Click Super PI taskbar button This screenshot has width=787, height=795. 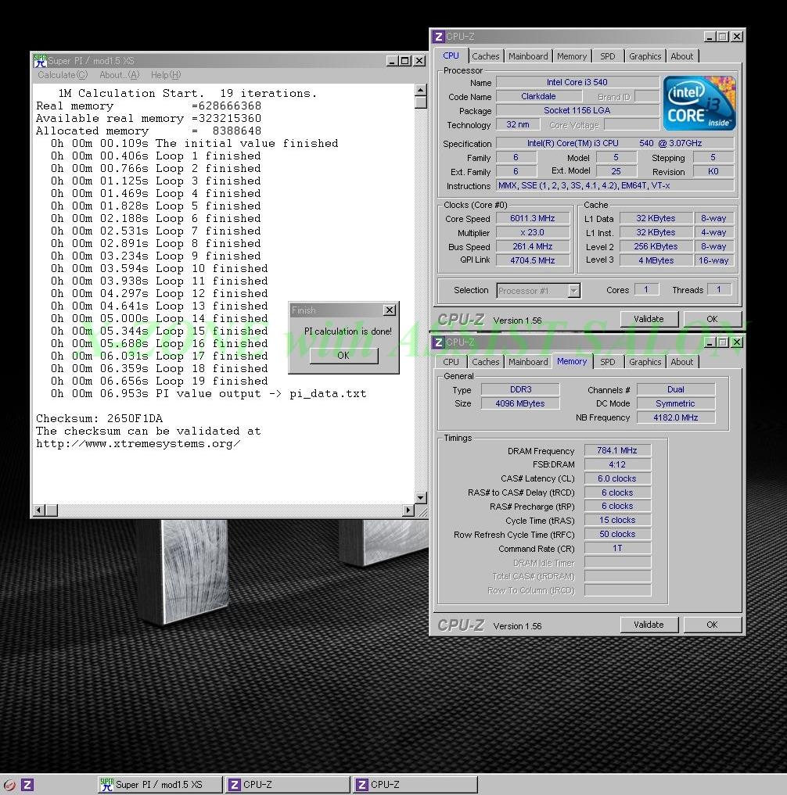tap(160, 785)
